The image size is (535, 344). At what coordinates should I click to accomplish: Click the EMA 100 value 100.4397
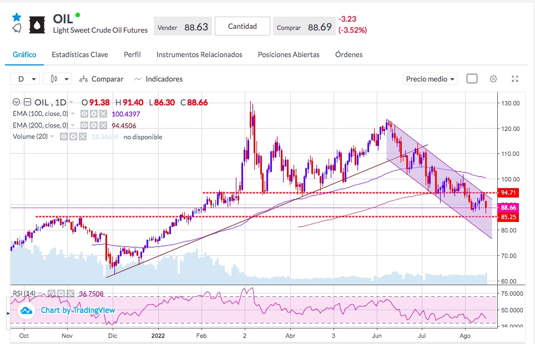click(x=126, y=114)
